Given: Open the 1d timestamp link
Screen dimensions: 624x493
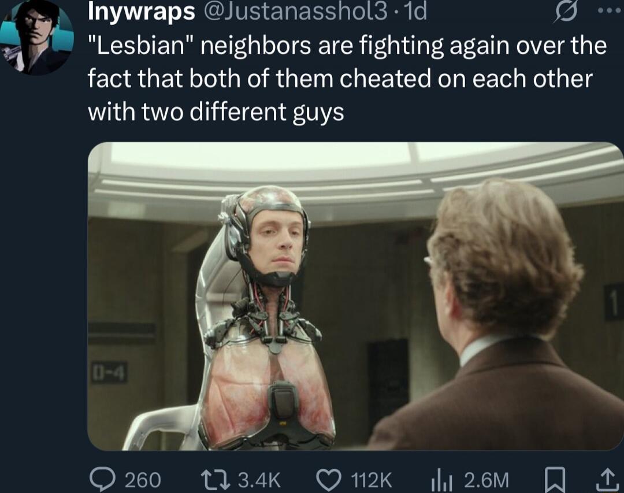Looking at the screenshot, I should pyautogui.click(x=415, y=12).
